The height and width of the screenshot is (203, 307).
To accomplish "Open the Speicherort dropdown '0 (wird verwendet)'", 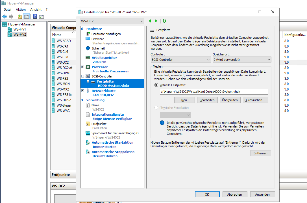I will [x=242, y=60].
